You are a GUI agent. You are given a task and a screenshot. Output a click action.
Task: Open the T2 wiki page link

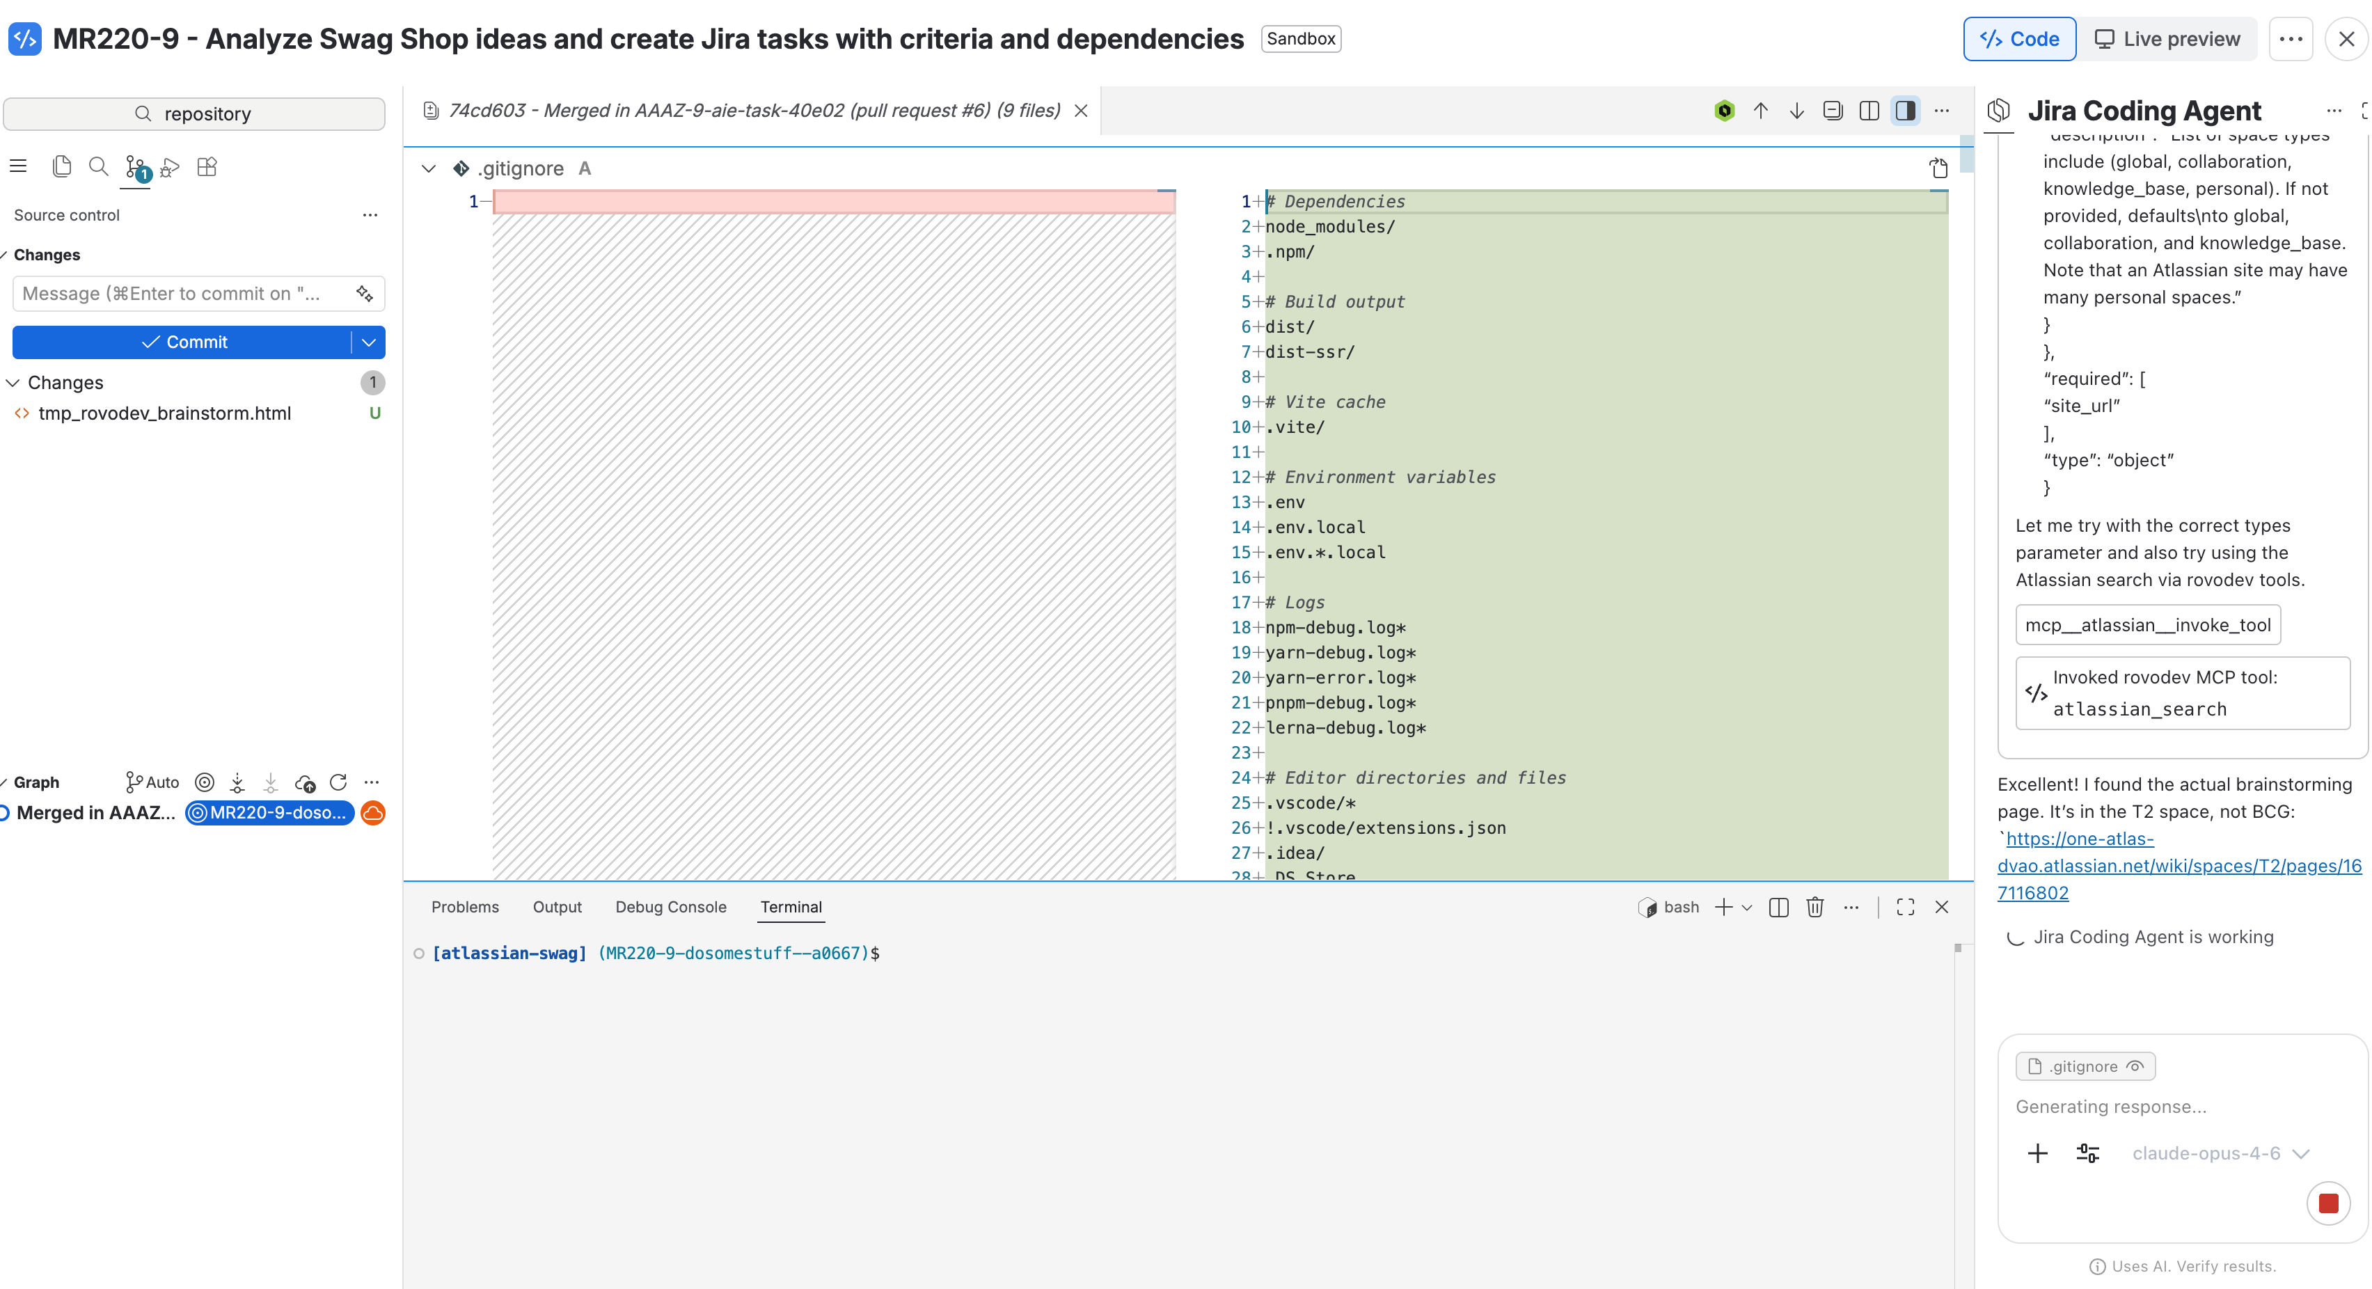[x=2179, y=865]
